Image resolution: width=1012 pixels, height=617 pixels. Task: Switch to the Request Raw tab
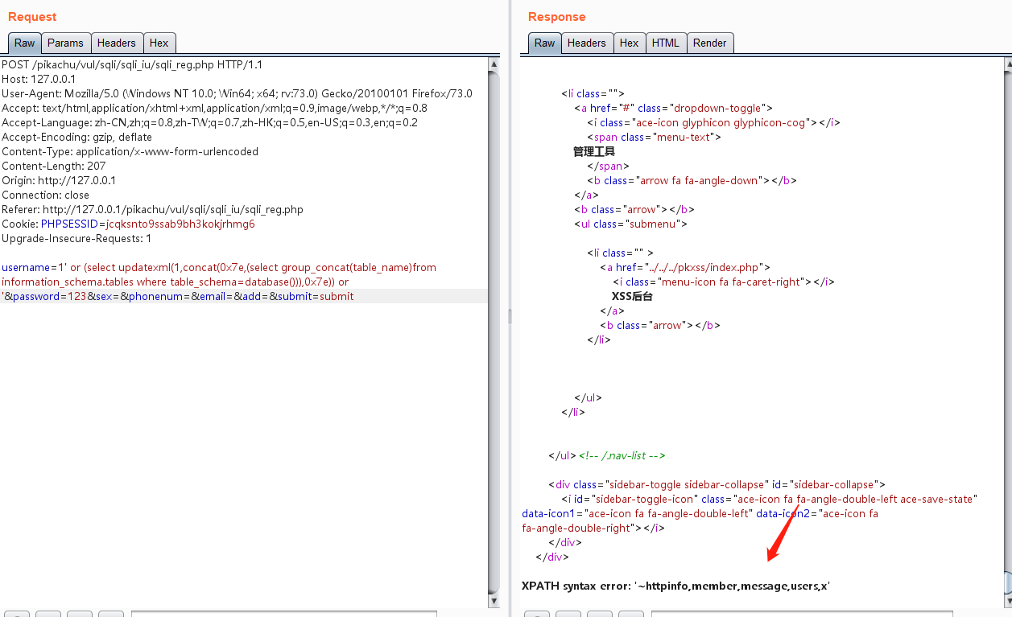pos(24,43)
